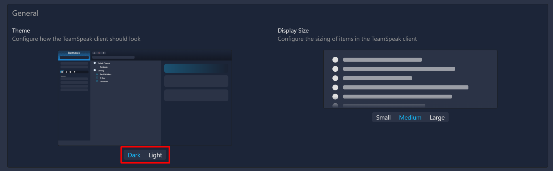Click the home icon in the preview toolbar
Viewport: 553px width, 171px height.
(94, 53)
